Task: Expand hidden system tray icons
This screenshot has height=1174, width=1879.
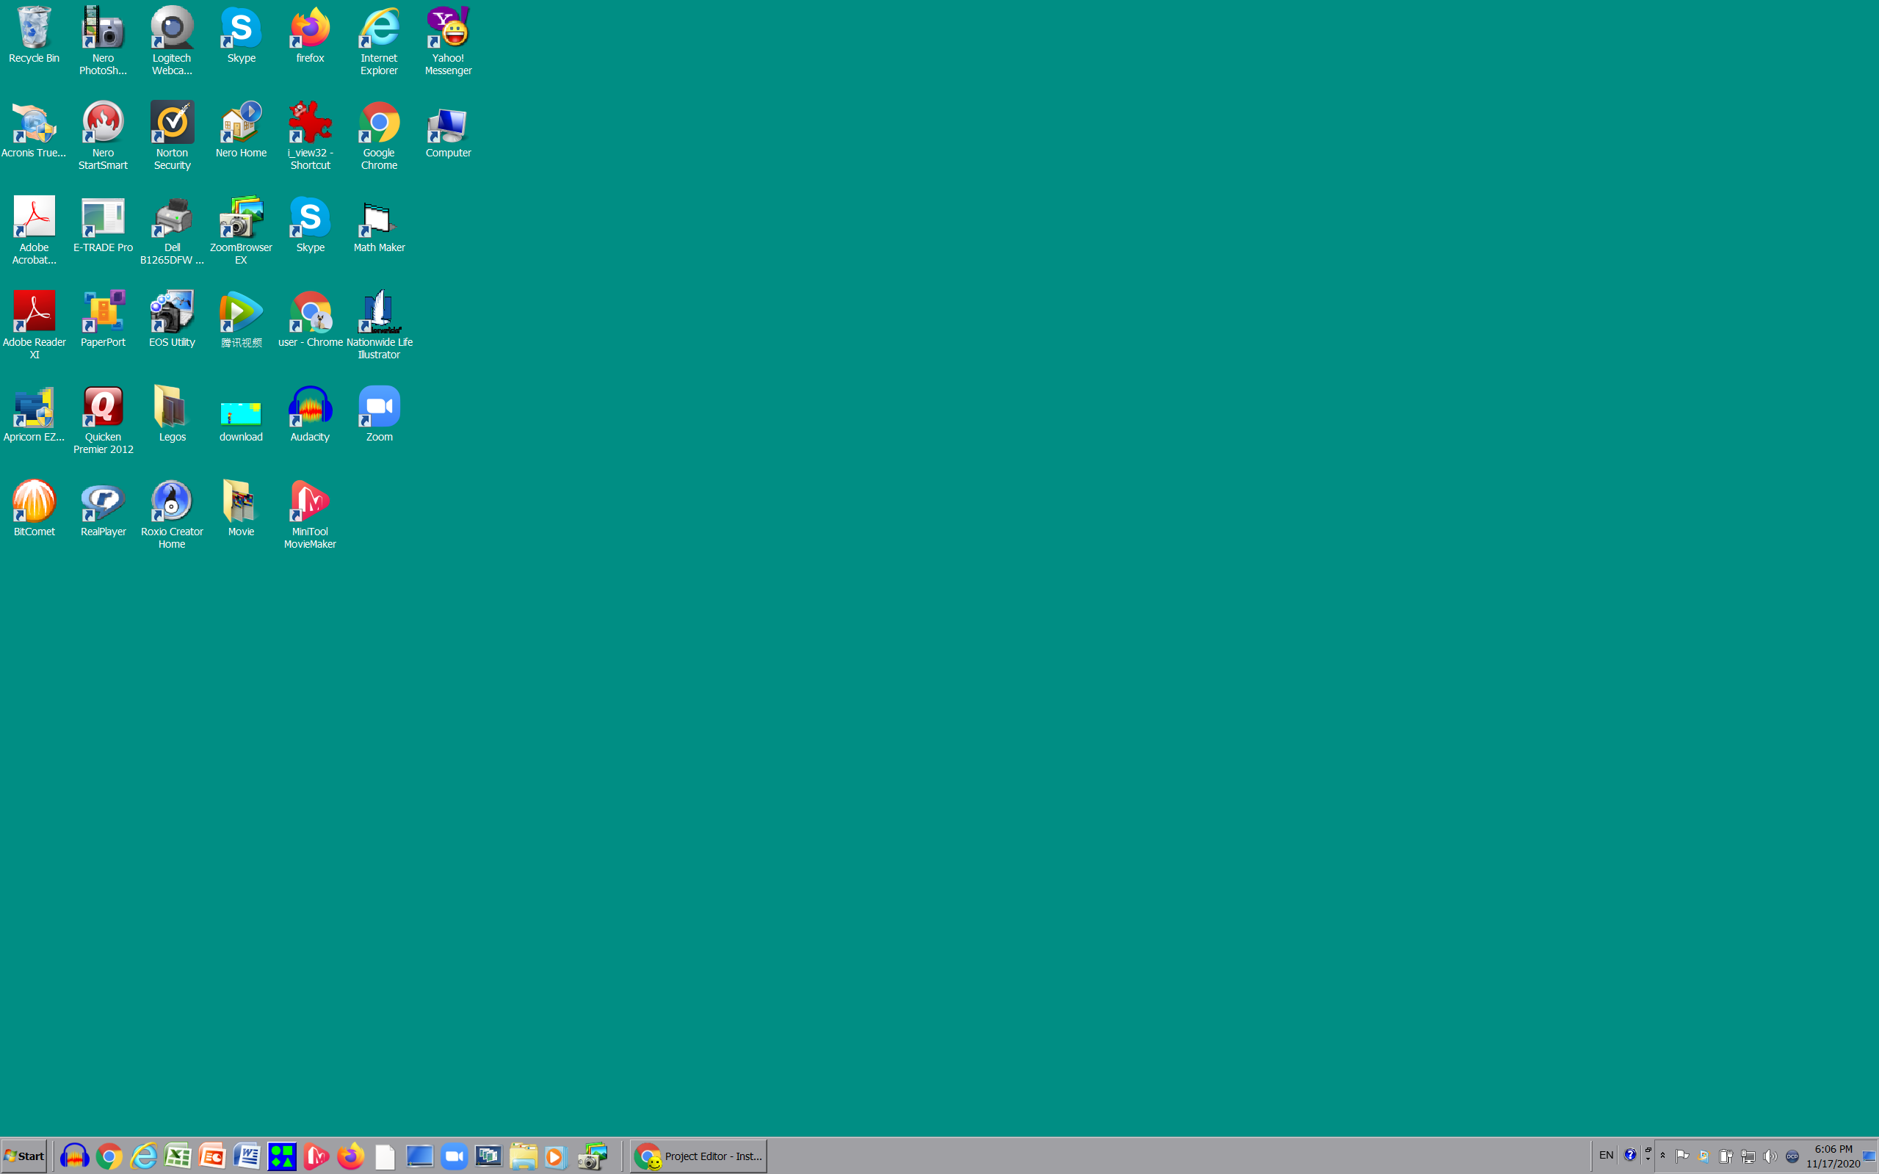Action: tap(1662, 1156)
